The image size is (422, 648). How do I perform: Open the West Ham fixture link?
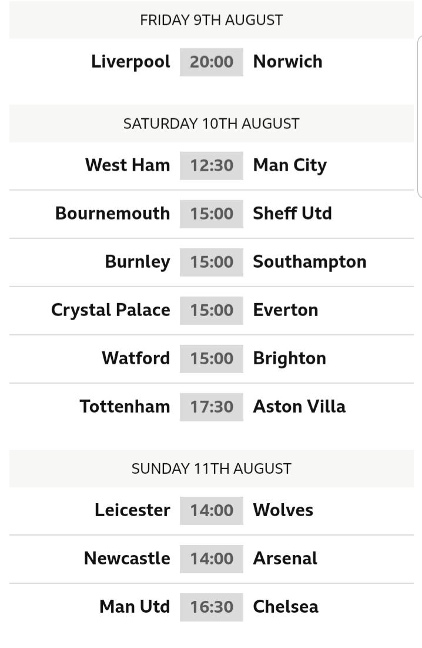coord(128,165)
